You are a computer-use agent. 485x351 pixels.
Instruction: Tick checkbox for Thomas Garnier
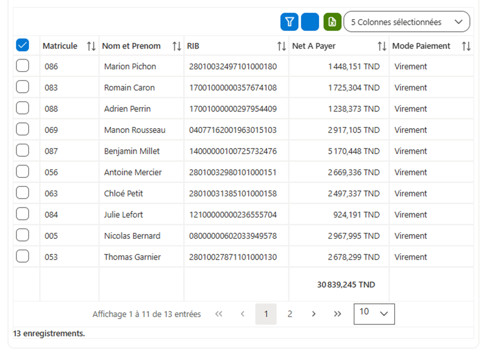click(x=22, y=256)
